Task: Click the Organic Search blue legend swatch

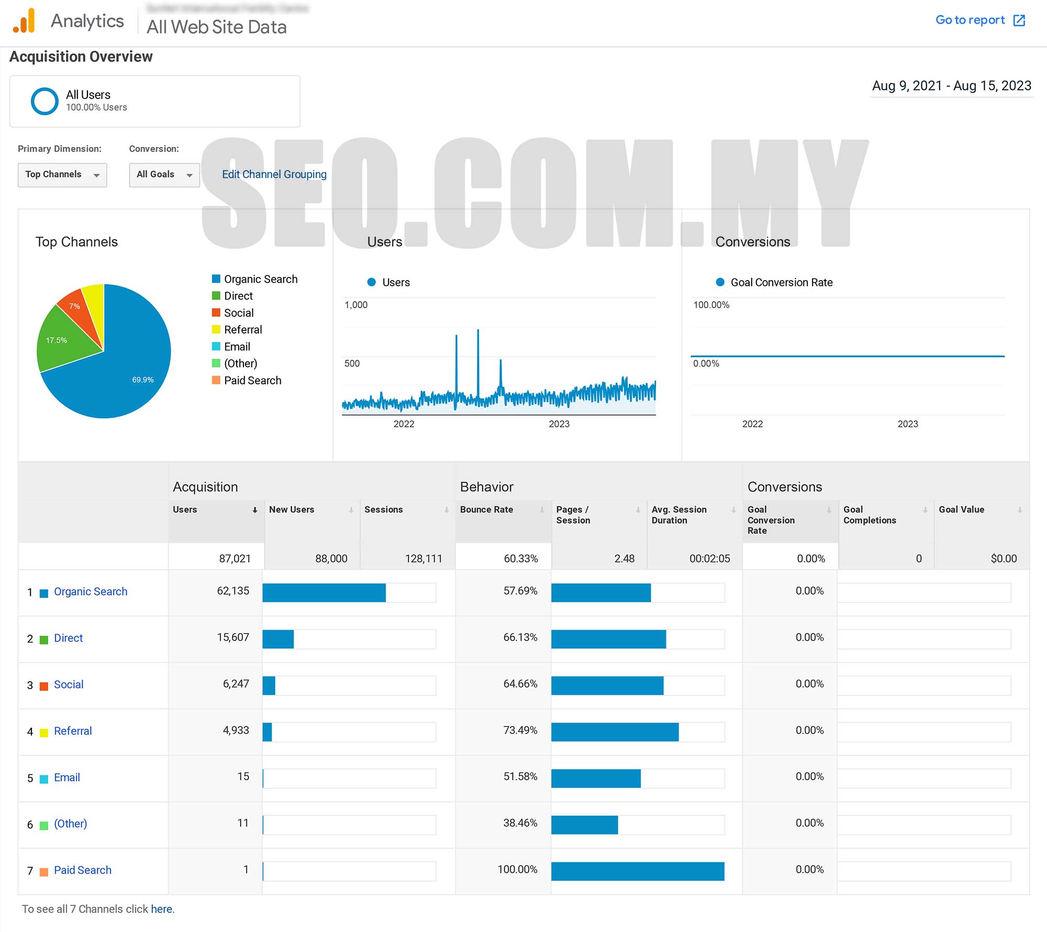Action: 216,279
